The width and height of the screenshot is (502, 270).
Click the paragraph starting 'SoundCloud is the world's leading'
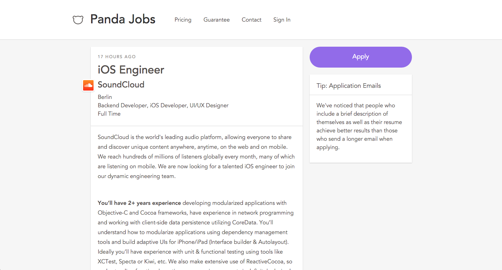(196, 157)
